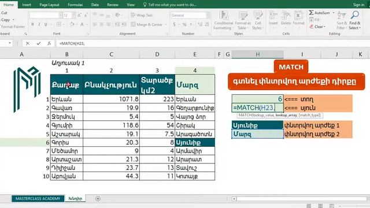Open the Review tab
Viewport: 370px width, 208px height.
click(113, 5)
